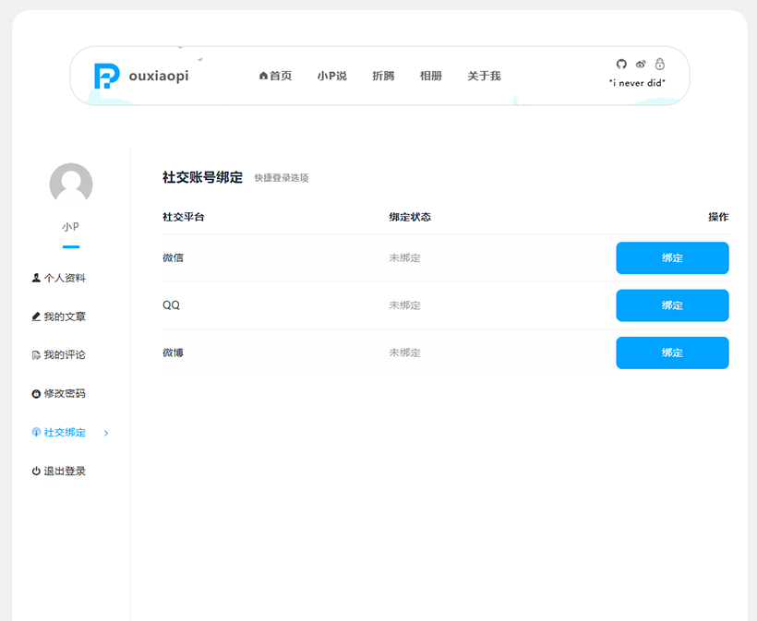Open the GitHub icon link in header

[621, 64]
